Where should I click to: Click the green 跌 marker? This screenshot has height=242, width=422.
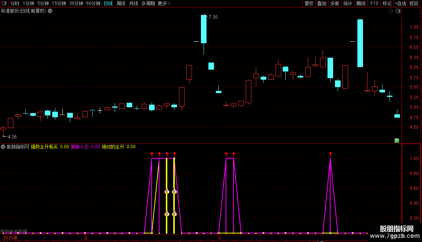pyautogui.click(x=397, y=141)
